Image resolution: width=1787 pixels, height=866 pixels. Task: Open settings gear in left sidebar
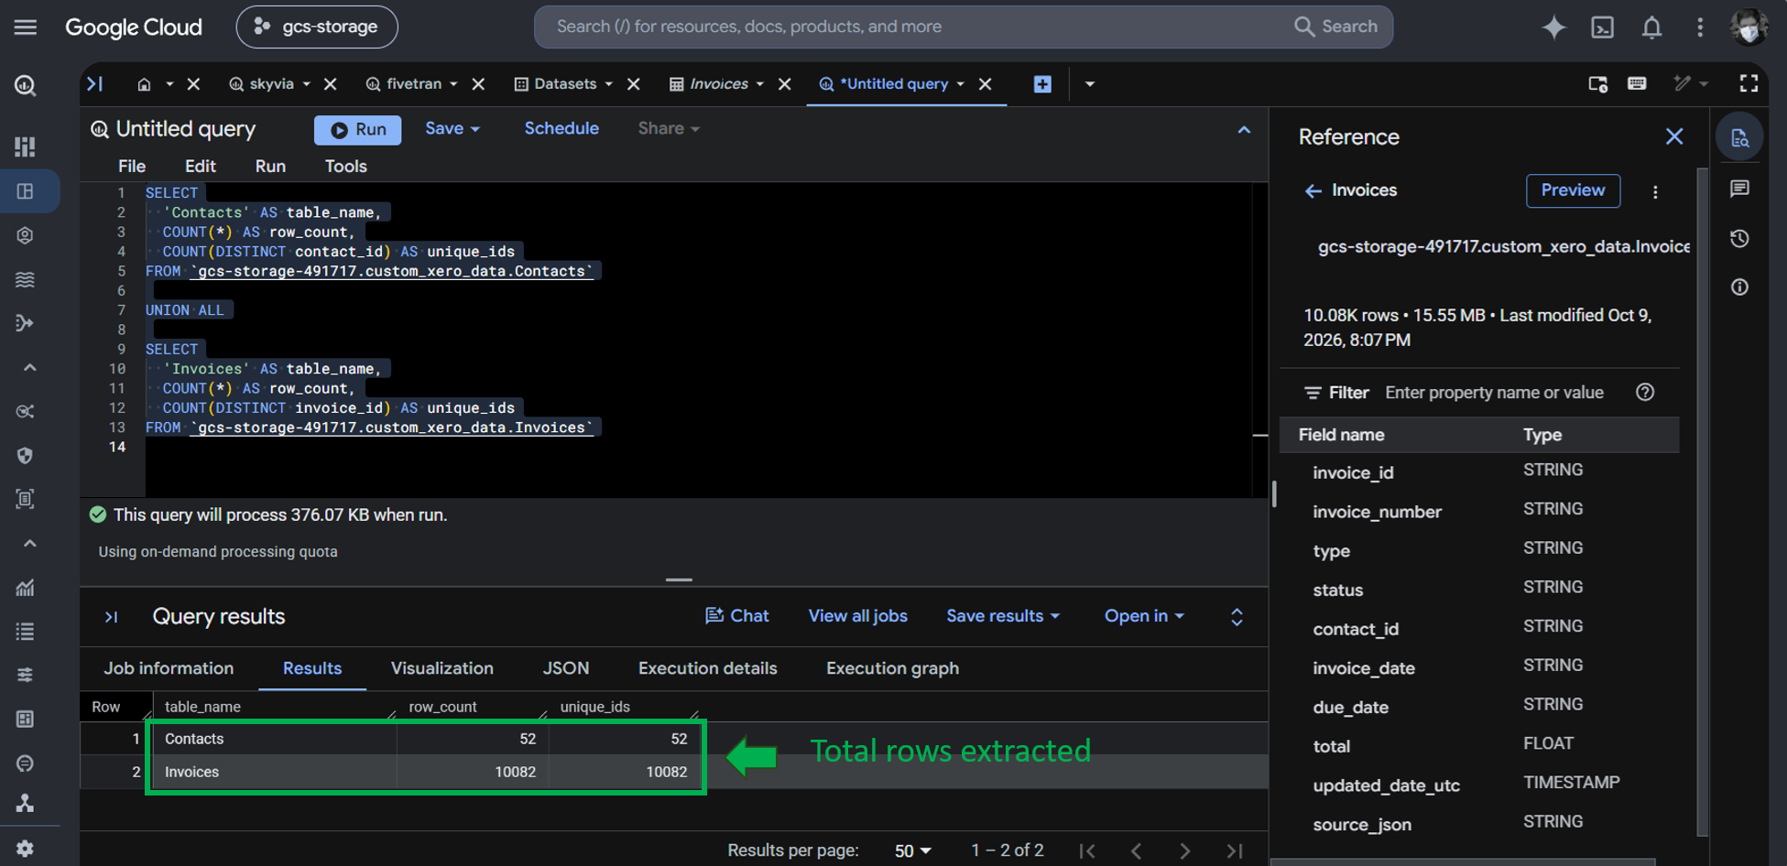(x=26, y=849)
